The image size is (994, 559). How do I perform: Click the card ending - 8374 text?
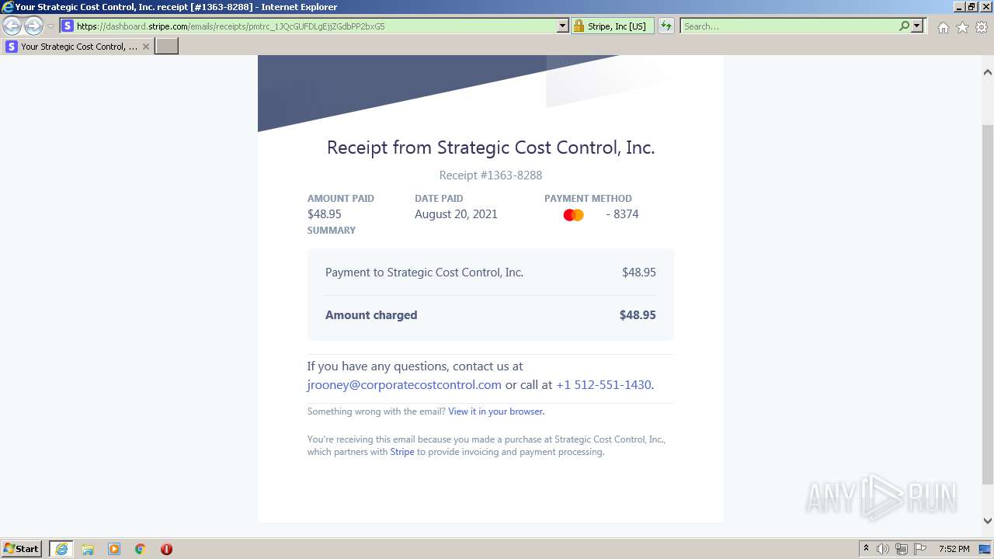tap(622, 214)
